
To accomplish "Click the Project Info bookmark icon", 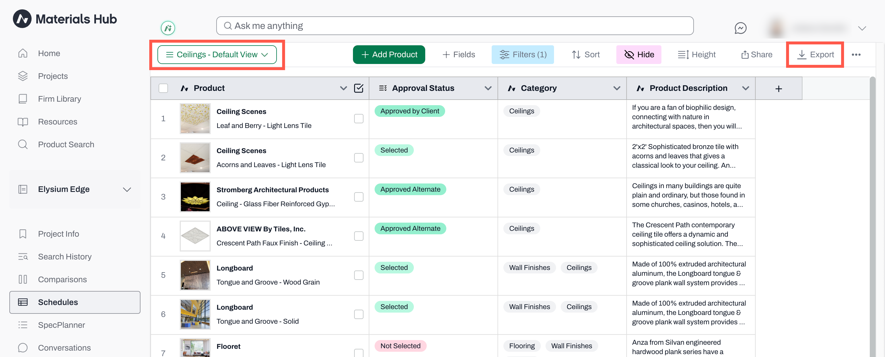I will 23,234.
